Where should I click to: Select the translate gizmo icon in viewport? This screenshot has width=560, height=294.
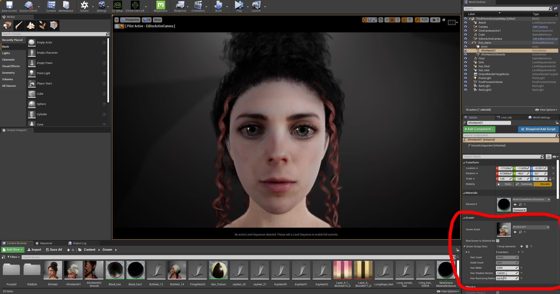point(364,20)
